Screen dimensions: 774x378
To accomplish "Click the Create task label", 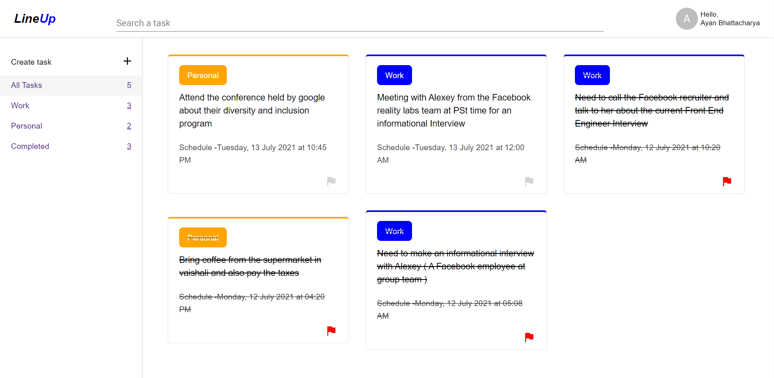I will tap(31, 62).
